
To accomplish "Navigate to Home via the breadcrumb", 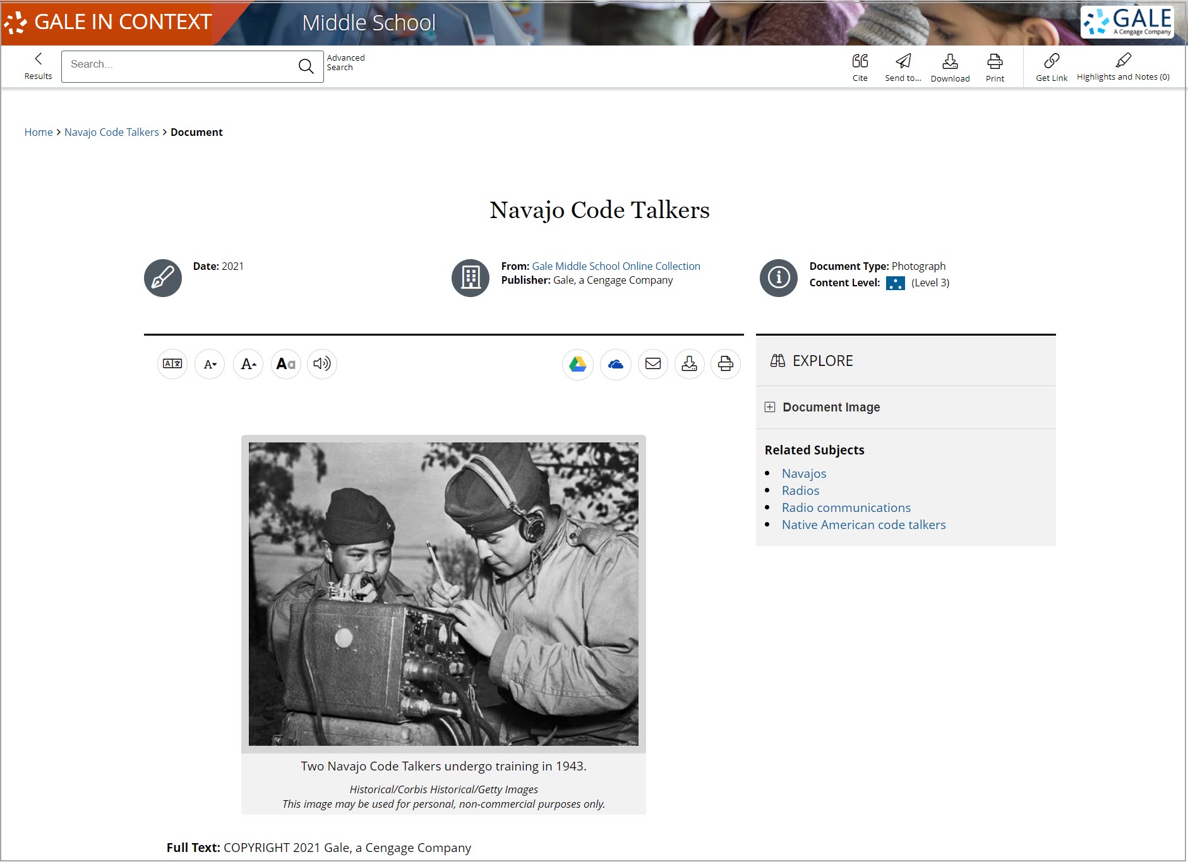I will coord(39,131).
